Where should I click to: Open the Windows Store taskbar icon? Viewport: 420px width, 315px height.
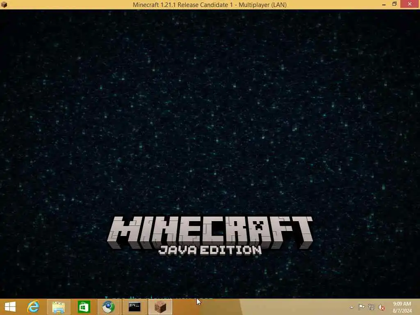[84, 307]
